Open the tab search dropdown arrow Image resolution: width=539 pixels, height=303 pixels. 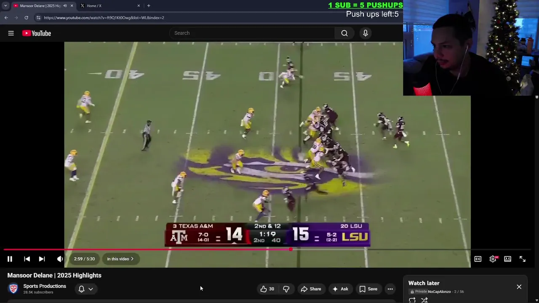pos(5,6)
